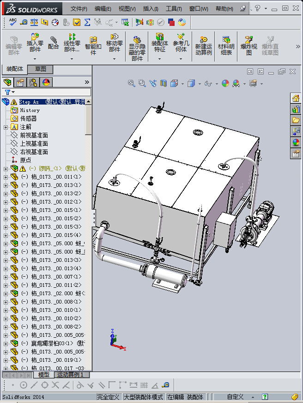Select the 装配体 assembly tab

(15, 68)
